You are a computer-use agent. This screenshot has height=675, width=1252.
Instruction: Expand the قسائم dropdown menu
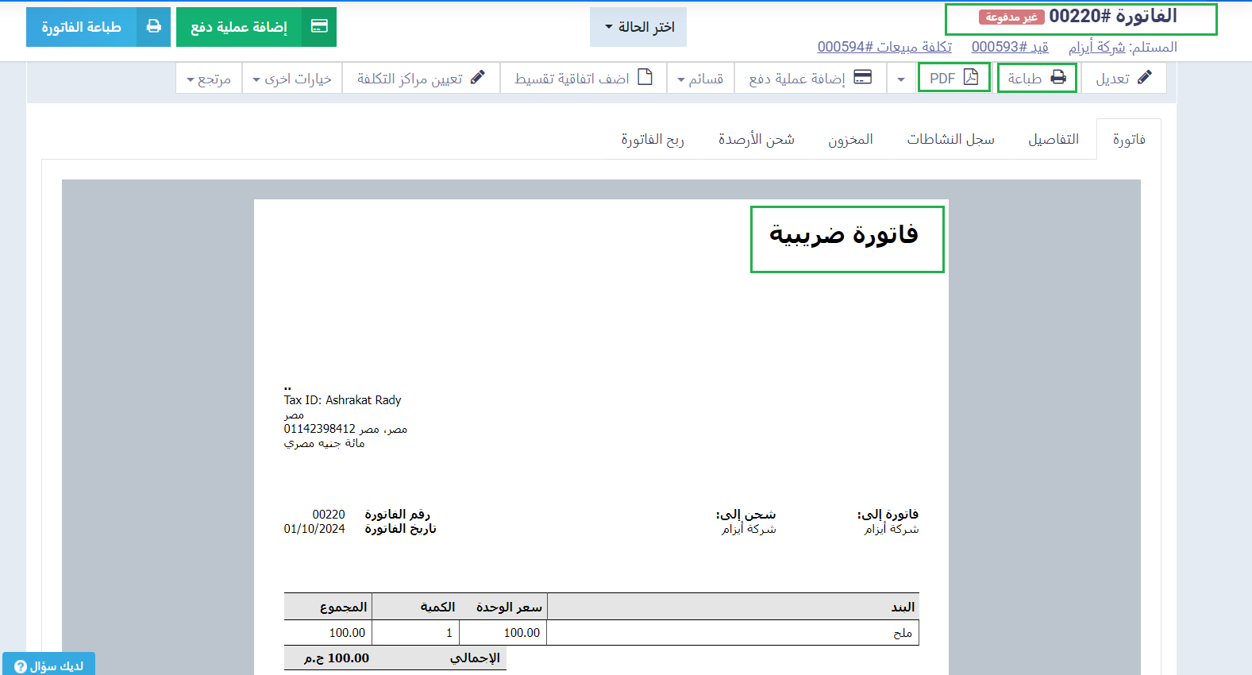(699, 79)
